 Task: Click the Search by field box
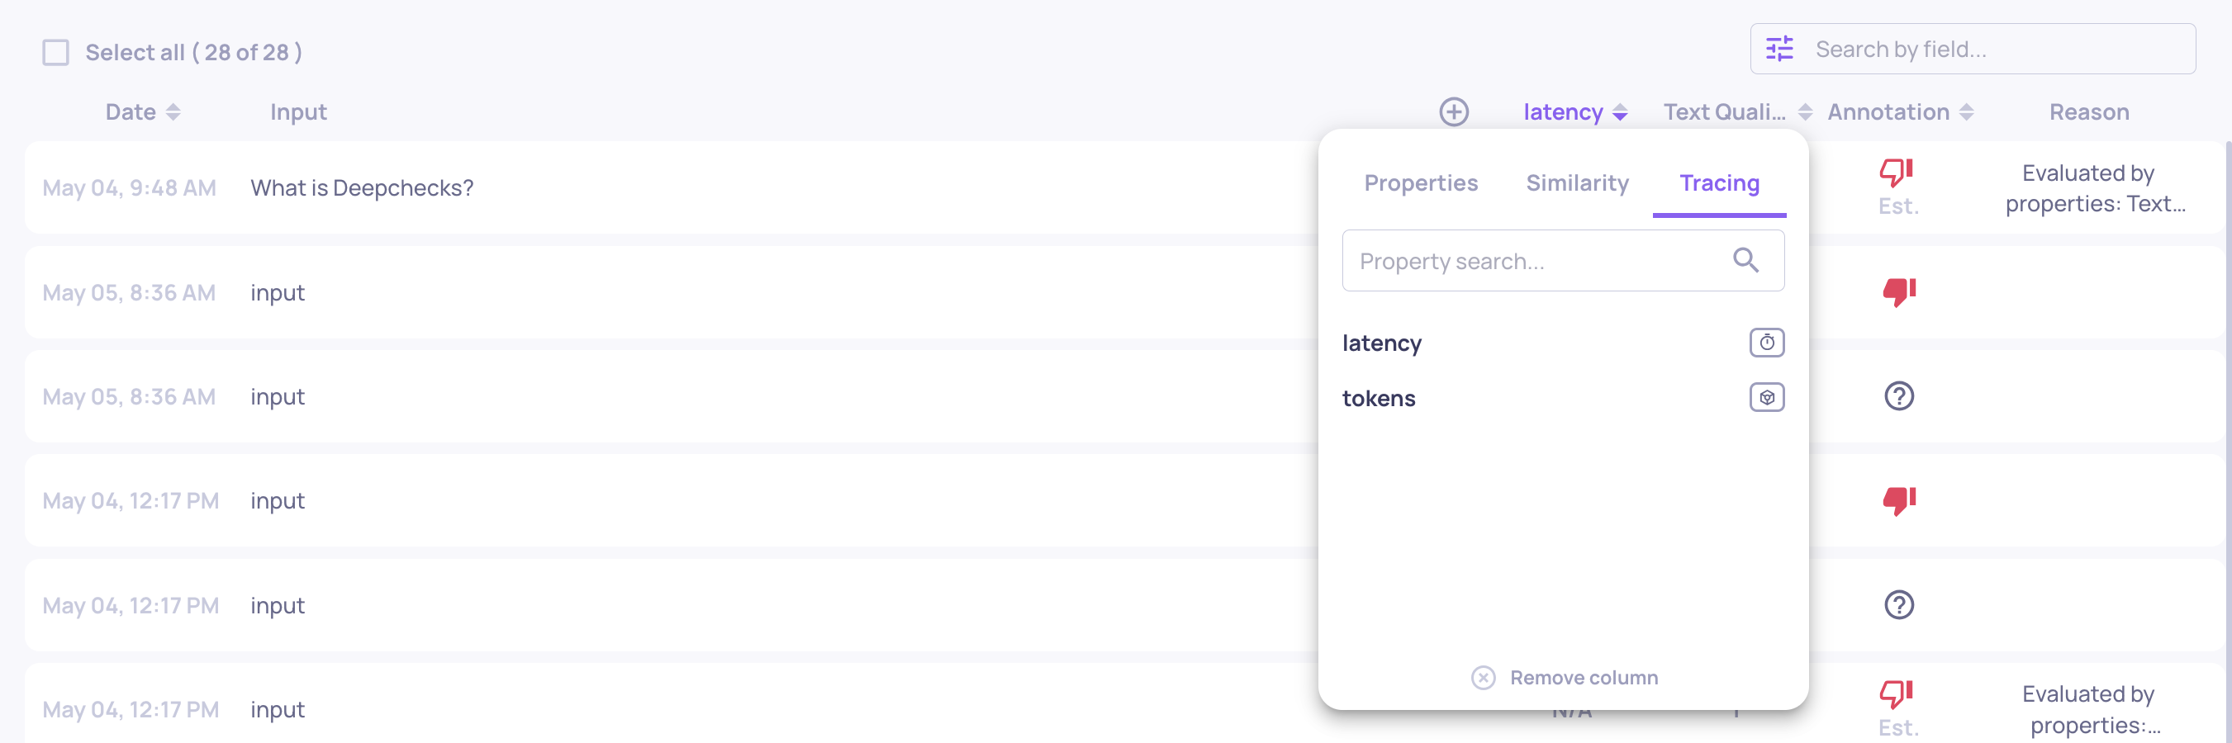click(x=1973, y=49)
